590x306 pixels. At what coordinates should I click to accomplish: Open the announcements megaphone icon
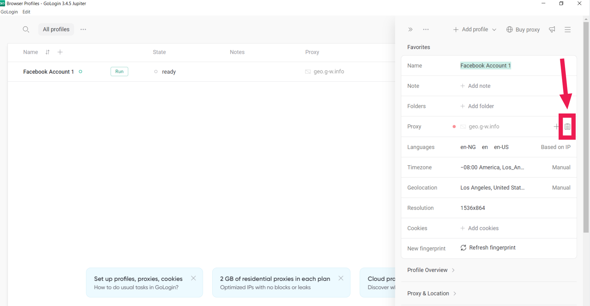coord(552,29)
